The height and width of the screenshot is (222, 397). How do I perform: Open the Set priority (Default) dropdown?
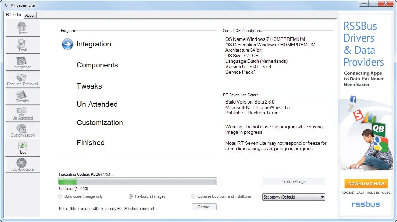click(x=294, y=197)
